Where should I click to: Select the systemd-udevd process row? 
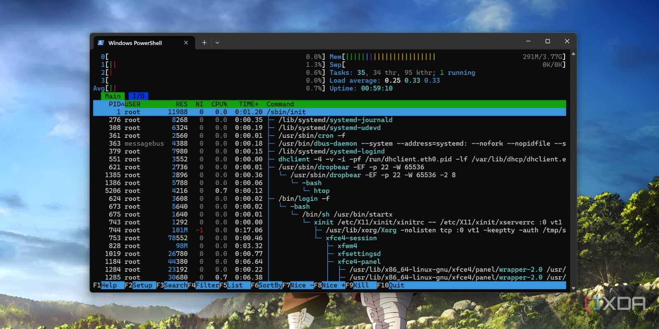pos(329,128)
